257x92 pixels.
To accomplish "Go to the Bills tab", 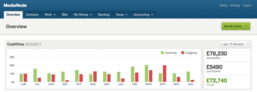I will (65, 15).
